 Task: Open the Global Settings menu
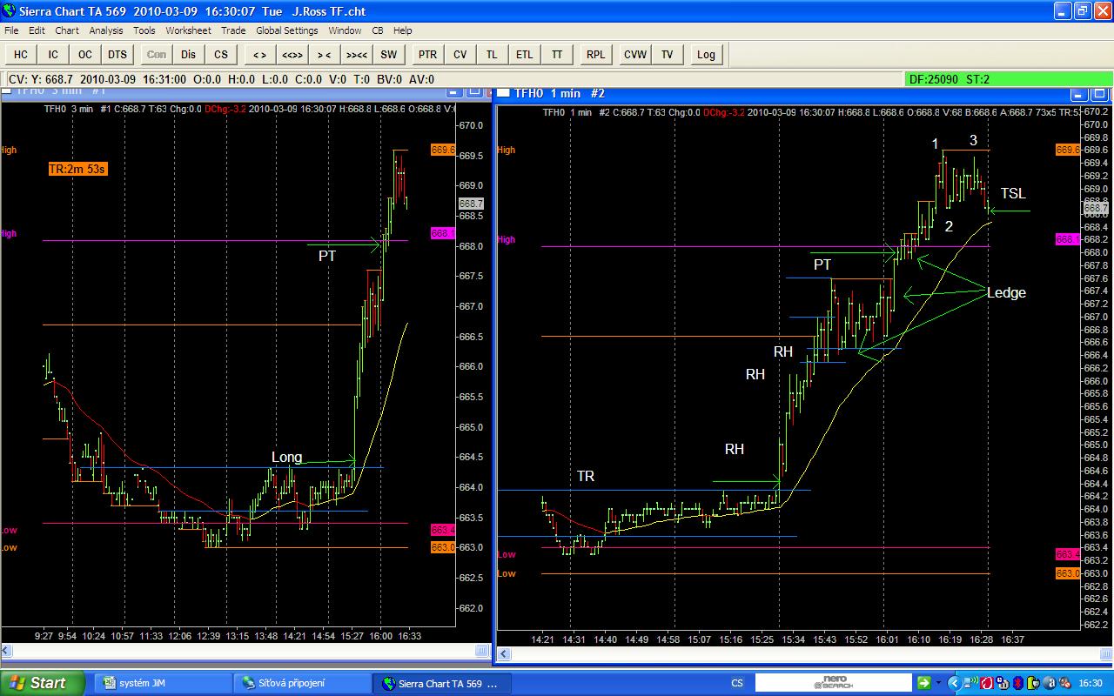point(286,30)
